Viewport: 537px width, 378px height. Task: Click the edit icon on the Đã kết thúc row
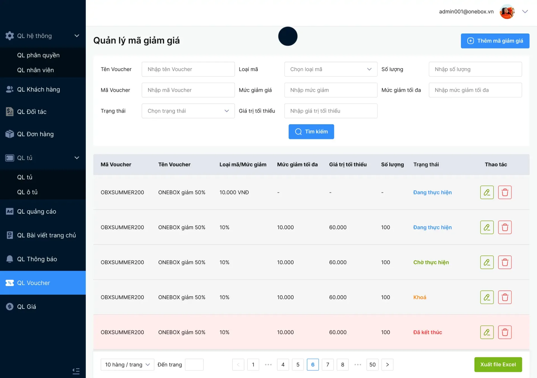click(x=487, y=332)
